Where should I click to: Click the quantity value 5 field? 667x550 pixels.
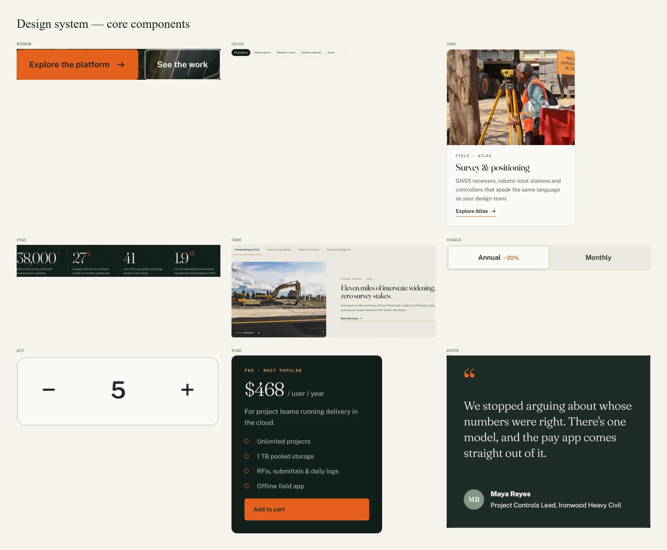[x=118, y=390]
